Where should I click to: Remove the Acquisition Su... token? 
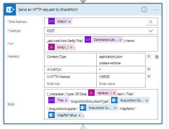tap(115, 108)
